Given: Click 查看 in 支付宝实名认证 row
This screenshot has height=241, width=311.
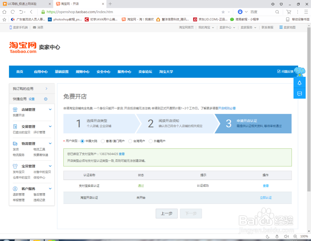Looking at the screenshot, I should 266,186.
